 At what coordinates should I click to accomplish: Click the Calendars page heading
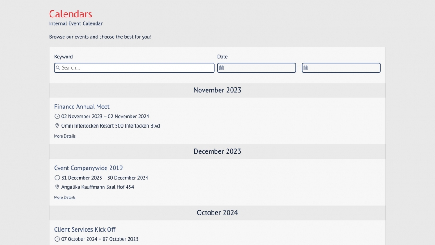pyautogui.click(x=70, y=14)
